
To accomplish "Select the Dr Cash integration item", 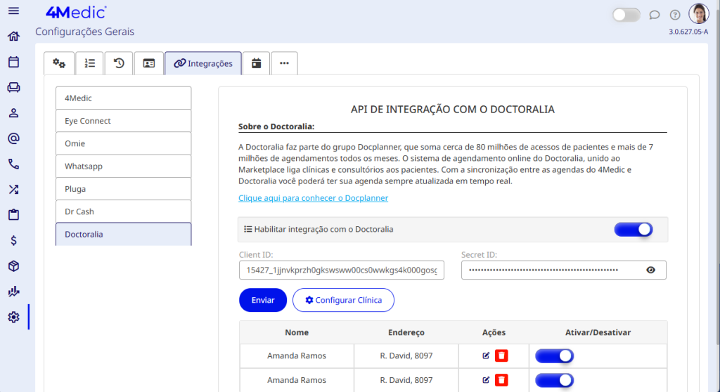I will (x=124, y=211).
